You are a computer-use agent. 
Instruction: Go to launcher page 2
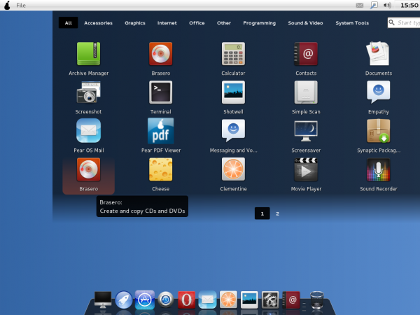click(x=277, y=213)
